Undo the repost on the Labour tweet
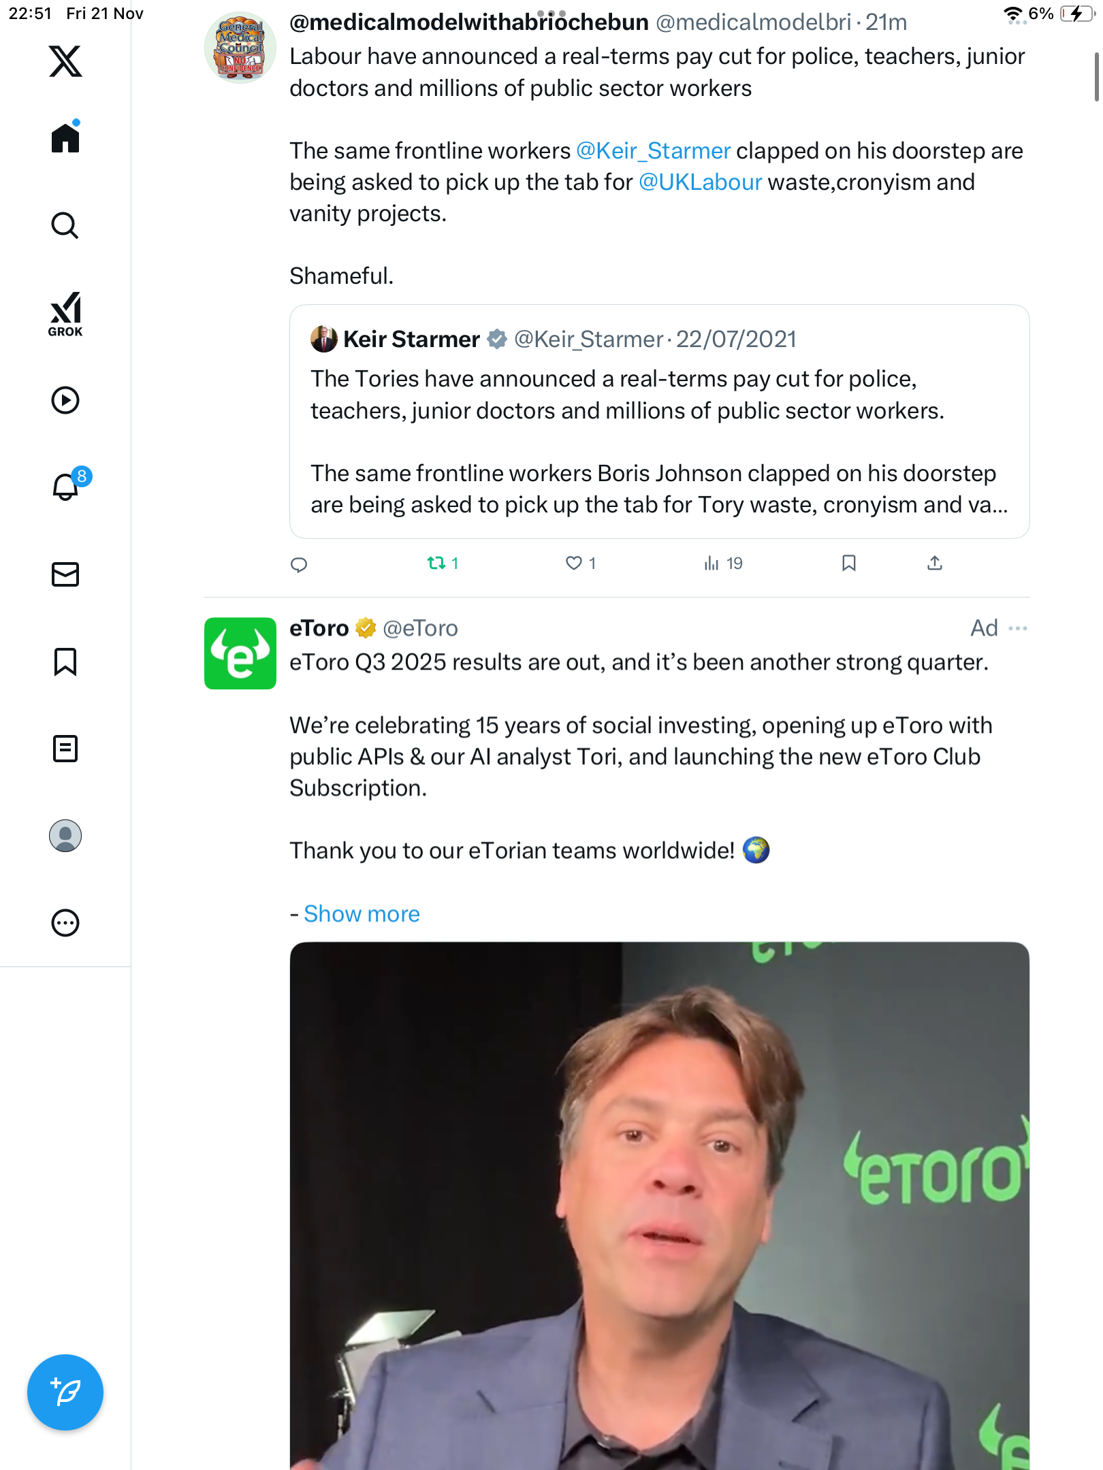 (437, 563)
